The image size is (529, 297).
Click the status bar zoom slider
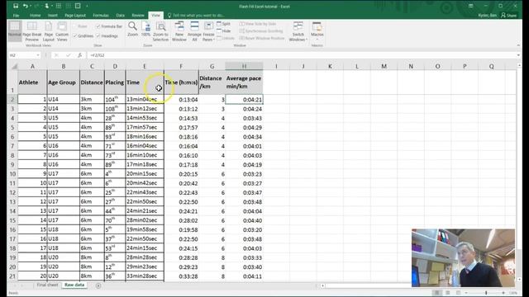[x=485, y=293]
